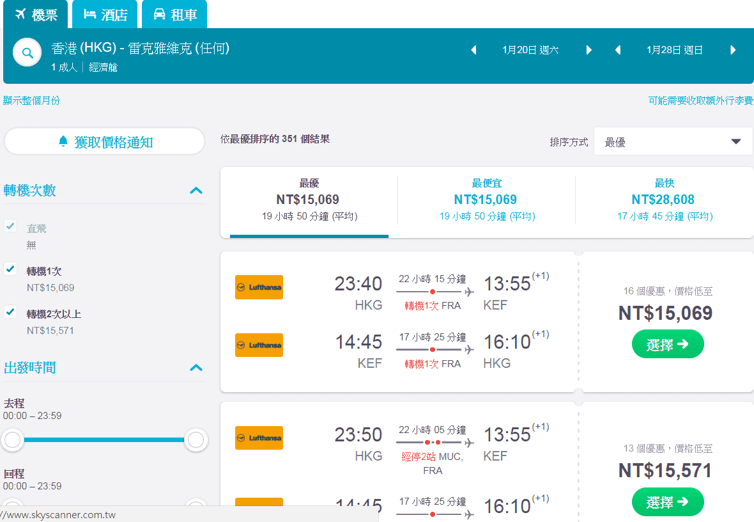Image resolution: width=754 pixels, height=522 pixels.
Task: Click the right handle of 去程 time slider
Action: click(196, 439)
